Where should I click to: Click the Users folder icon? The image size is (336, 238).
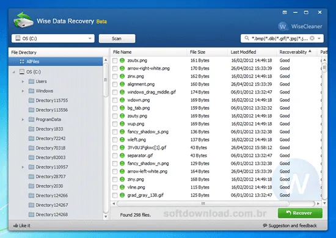click(31, 81)
